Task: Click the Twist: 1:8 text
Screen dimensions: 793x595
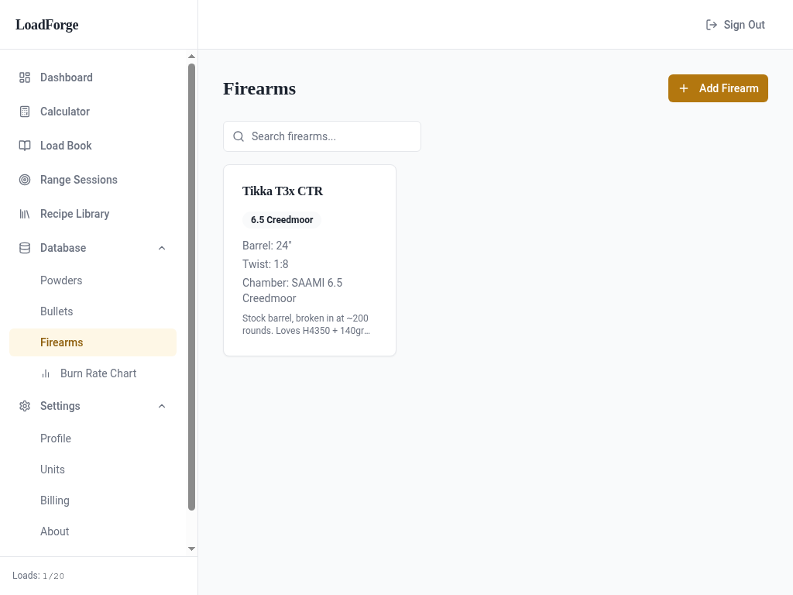Action: 266,264
